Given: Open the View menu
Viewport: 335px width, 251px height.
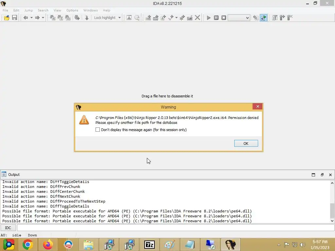Looking at the screenshot, I should [x=57, y=10].
